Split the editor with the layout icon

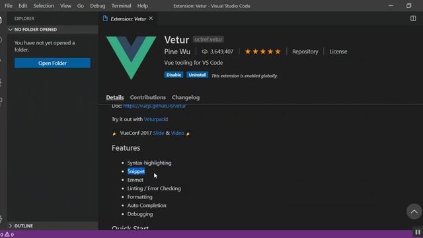coord(413,19)
